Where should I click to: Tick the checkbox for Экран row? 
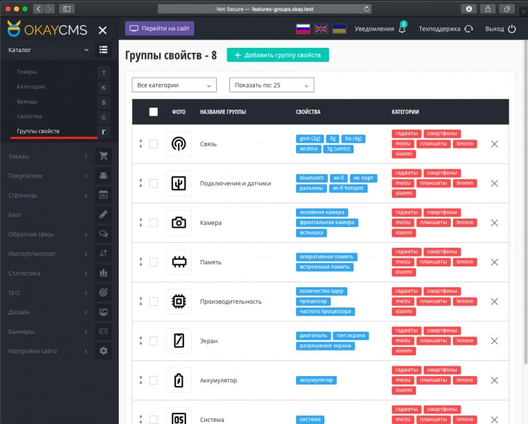(x=154, y=341)
